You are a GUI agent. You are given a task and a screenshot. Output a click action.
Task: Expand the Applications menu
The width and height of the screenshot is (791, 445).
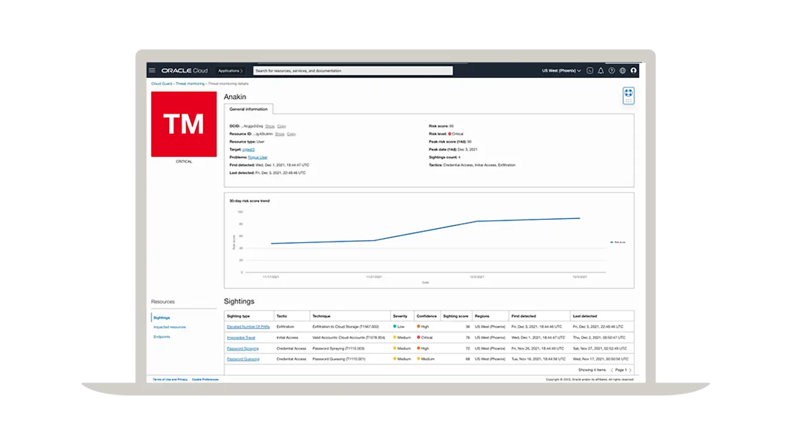(x=230, y=71)
